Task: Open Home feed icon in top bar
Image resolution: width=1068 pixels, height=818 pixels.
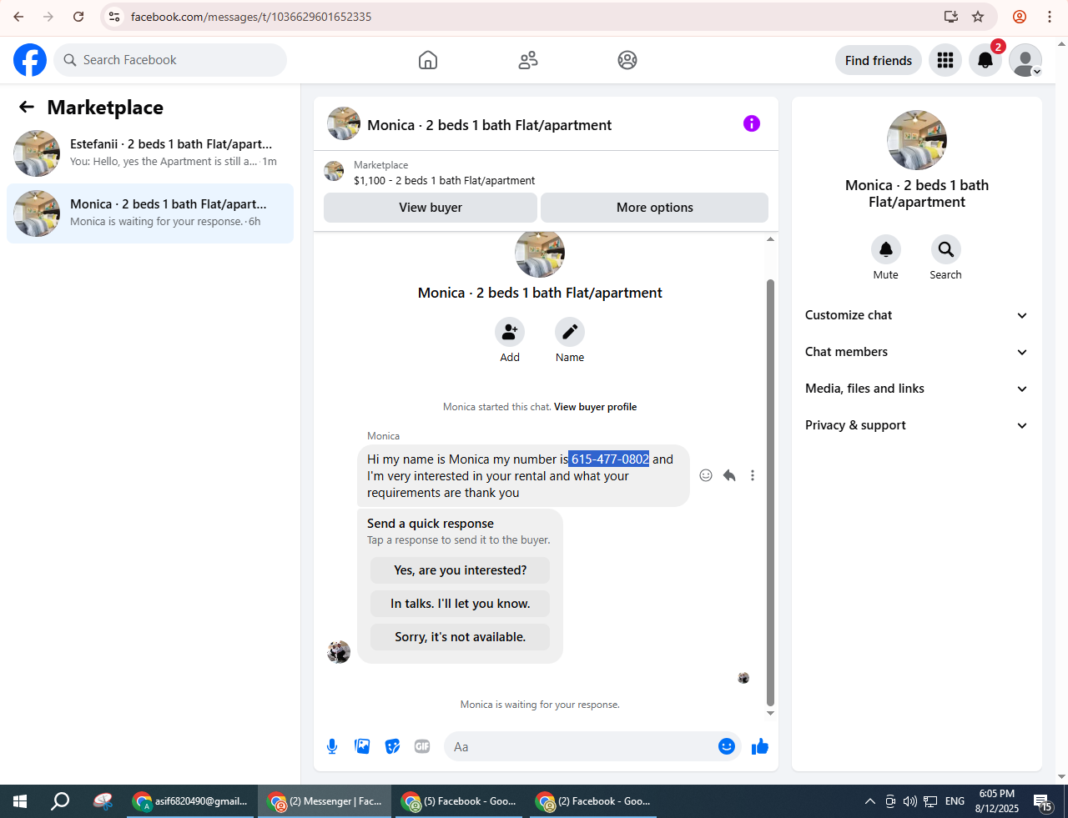Action: click(428, 60)
